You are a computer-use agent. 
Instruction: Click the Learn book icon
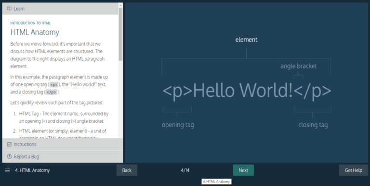pos(9,9)
